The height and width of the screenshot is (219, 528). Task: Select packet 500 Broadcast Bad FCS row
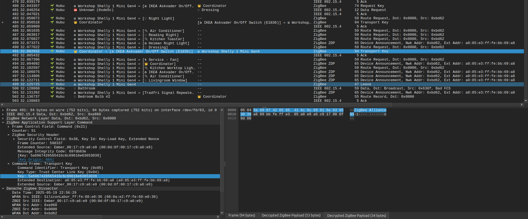pos(262,88)
